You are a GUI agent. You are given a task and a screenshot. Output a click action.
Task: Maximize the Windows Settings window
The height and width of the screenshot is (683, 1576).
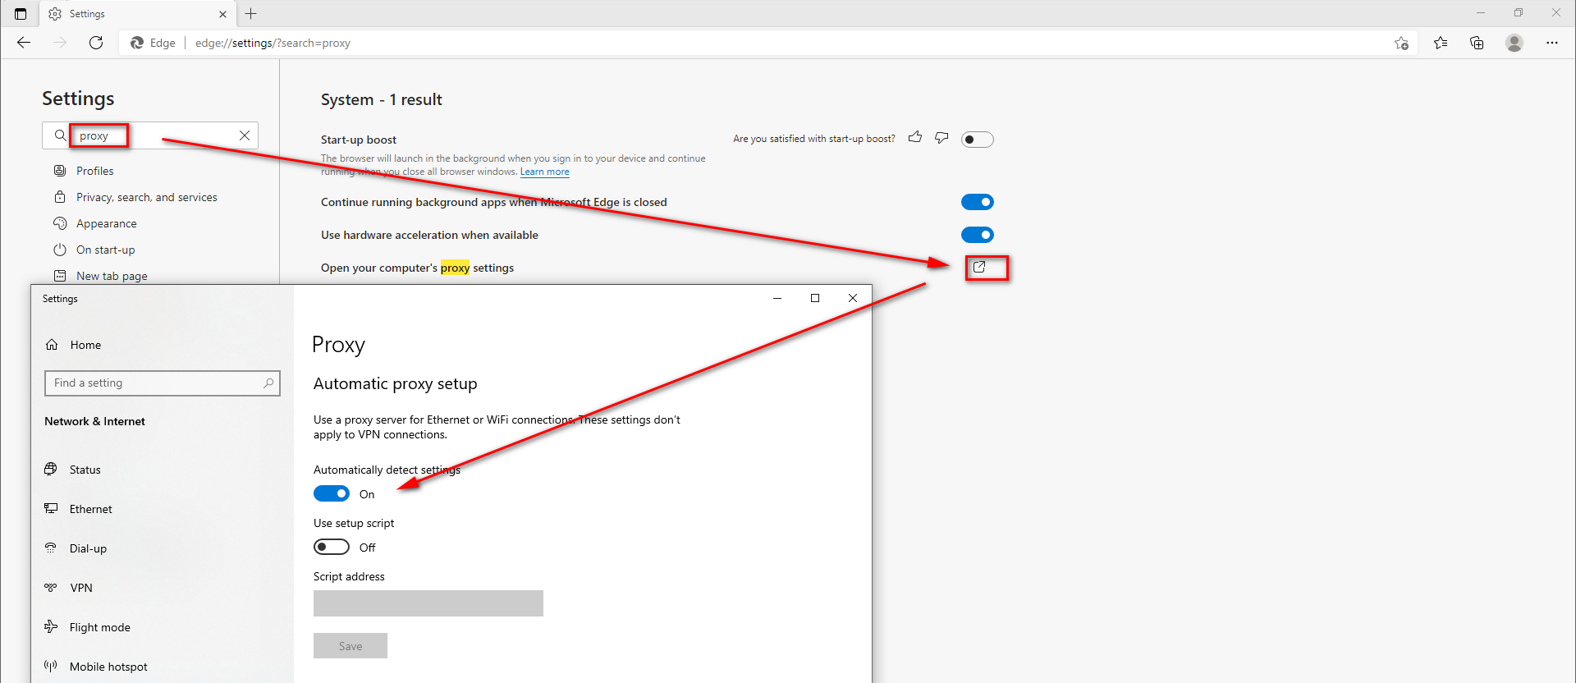pyautogui.click(x=815, y=298)
